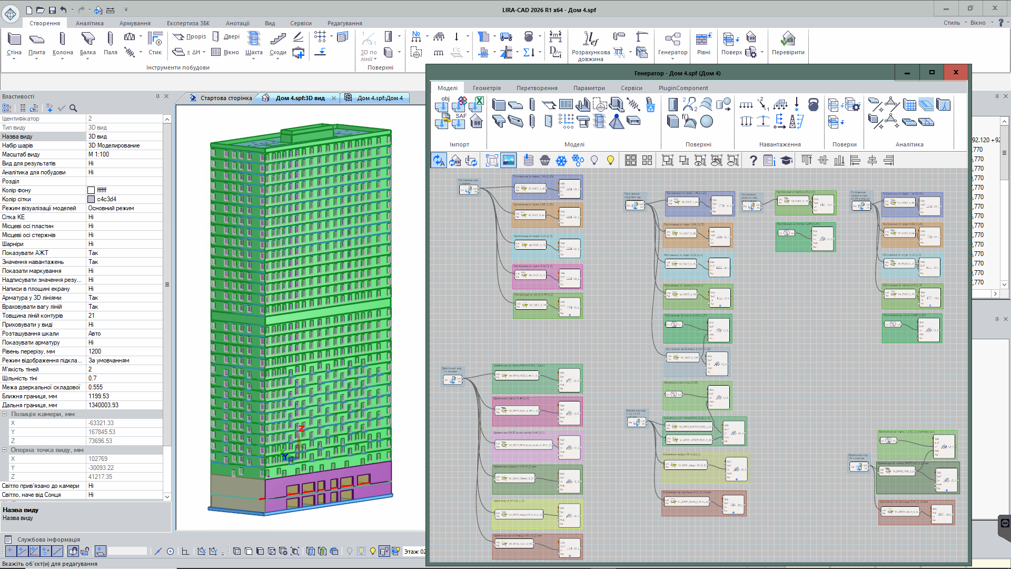Image resolution: width=1011 pixels, height=569 pixels.
Task: Click the question mark help icon in Generator
Action: pos(753,161)
